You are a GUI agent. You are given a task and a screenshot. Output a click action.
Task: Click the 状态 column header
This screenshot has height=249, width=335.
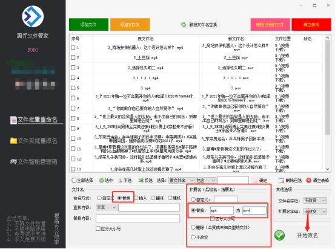pos(308,39)
